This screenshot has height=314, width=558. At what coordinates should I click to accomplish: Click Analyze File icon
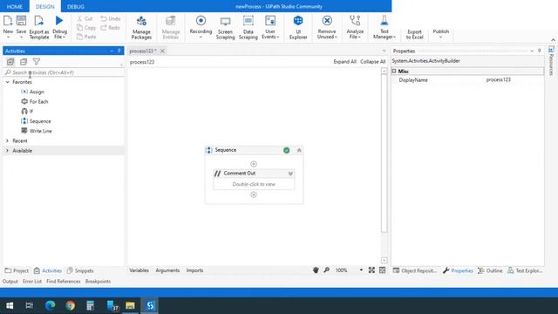pyautogui.click(x=355, y=21)
